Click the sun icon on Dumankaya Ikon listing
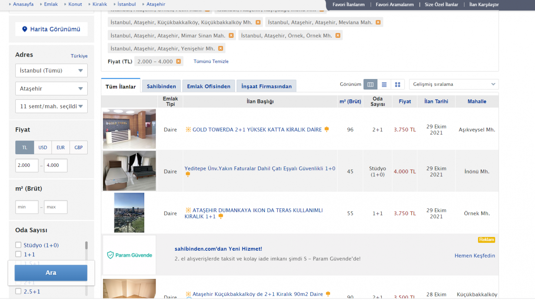The height and width of the screenshot is (300, 535). pyautogui.click(x=188, y=211)
